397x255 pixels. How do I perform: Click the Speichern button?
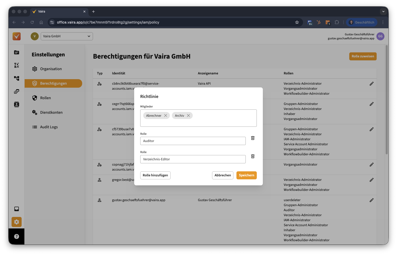click(x=246, y=175)
